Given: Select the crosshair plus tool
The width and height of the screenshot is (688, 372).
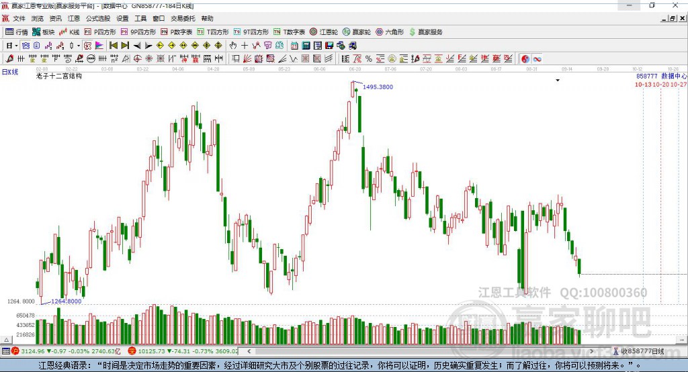Looking at the screenshot, I should coord(245,46).
